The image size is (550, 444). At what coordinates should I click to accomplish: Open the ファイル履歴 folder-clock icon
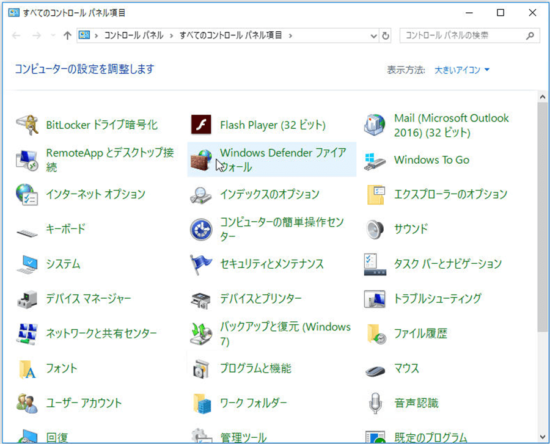376,334
